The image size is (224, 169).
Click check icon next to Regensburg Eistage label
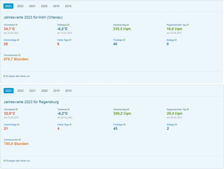tap(176, 125)
